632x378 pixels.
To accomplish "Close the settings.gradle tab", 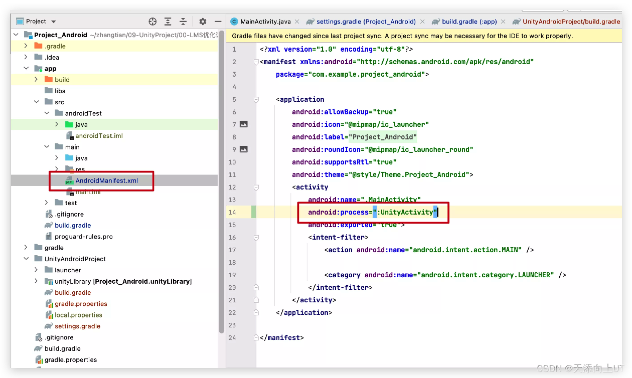I will point(422,22).
